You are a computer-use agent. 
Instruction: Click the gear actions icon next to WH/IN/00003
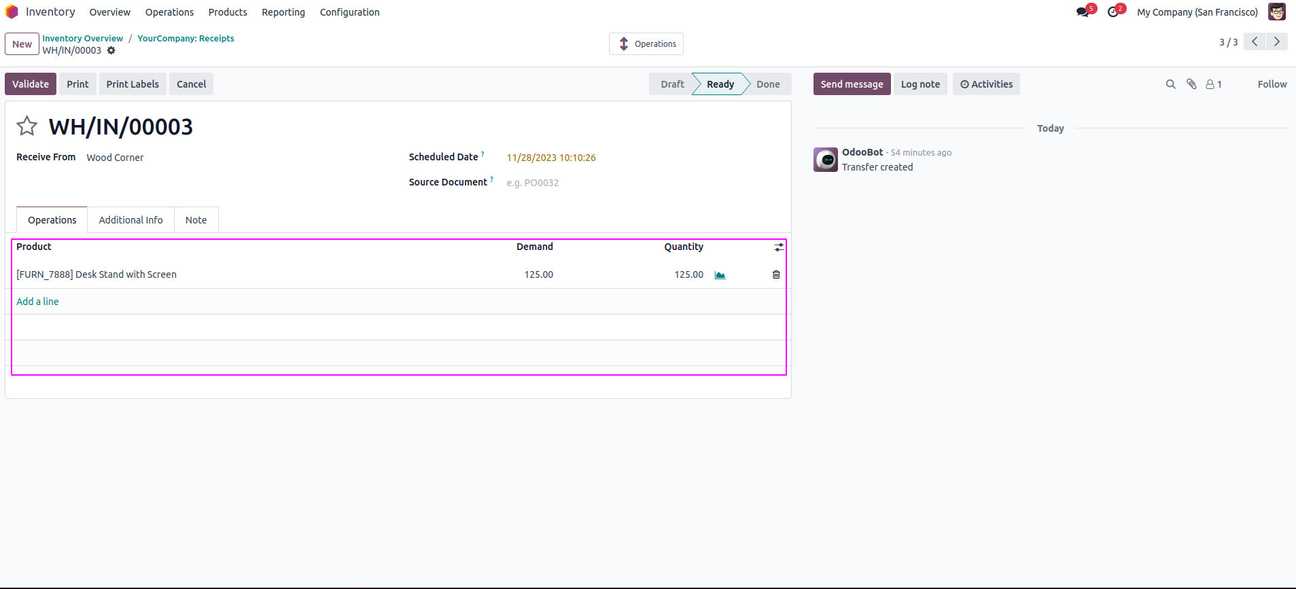[111, 50]
